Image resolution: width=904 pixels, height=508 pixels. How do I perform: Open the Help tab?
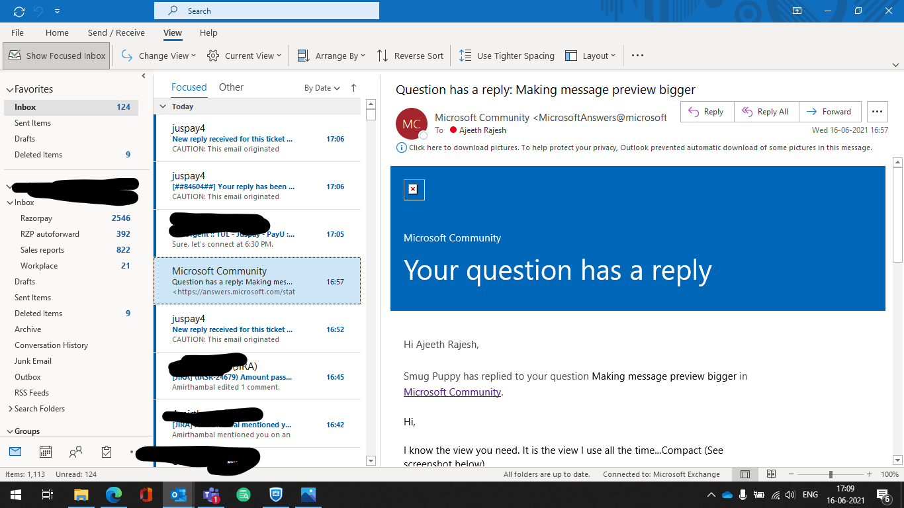tap(208, 32)
